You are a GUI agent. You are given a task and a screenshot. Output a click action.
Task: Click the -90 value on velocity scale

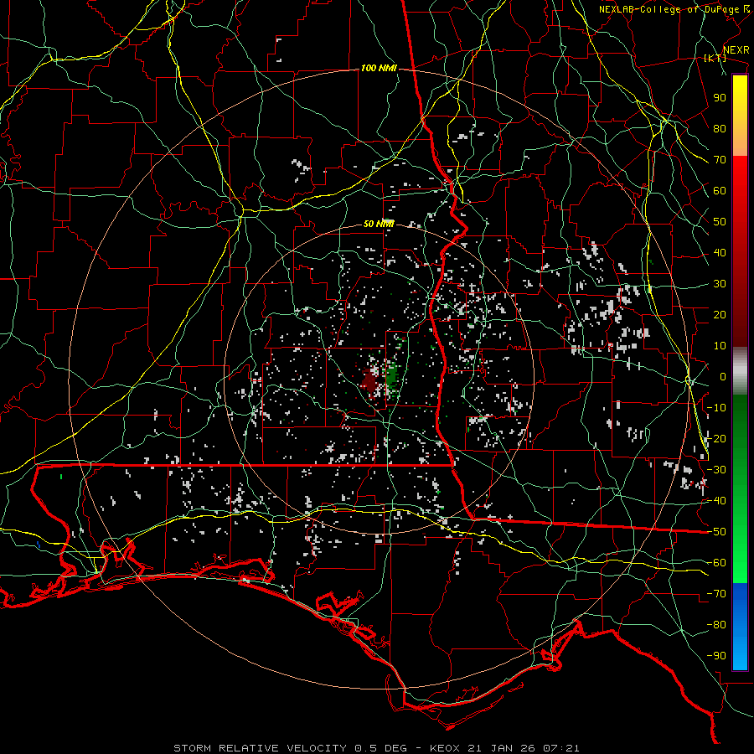tap(717, 656)
